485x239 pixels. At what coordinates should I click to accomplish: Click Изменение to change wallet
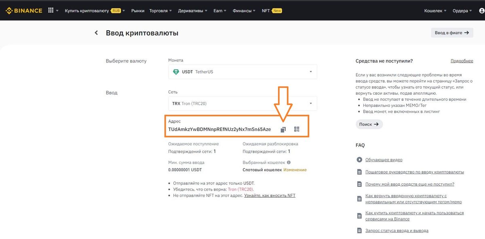click(295, 170)
